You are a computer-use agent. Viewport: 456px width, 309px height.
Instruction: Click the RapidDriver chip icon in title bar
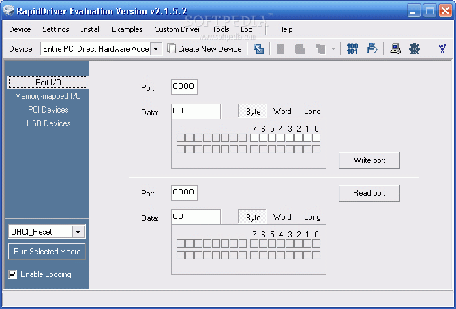point(9,11)
